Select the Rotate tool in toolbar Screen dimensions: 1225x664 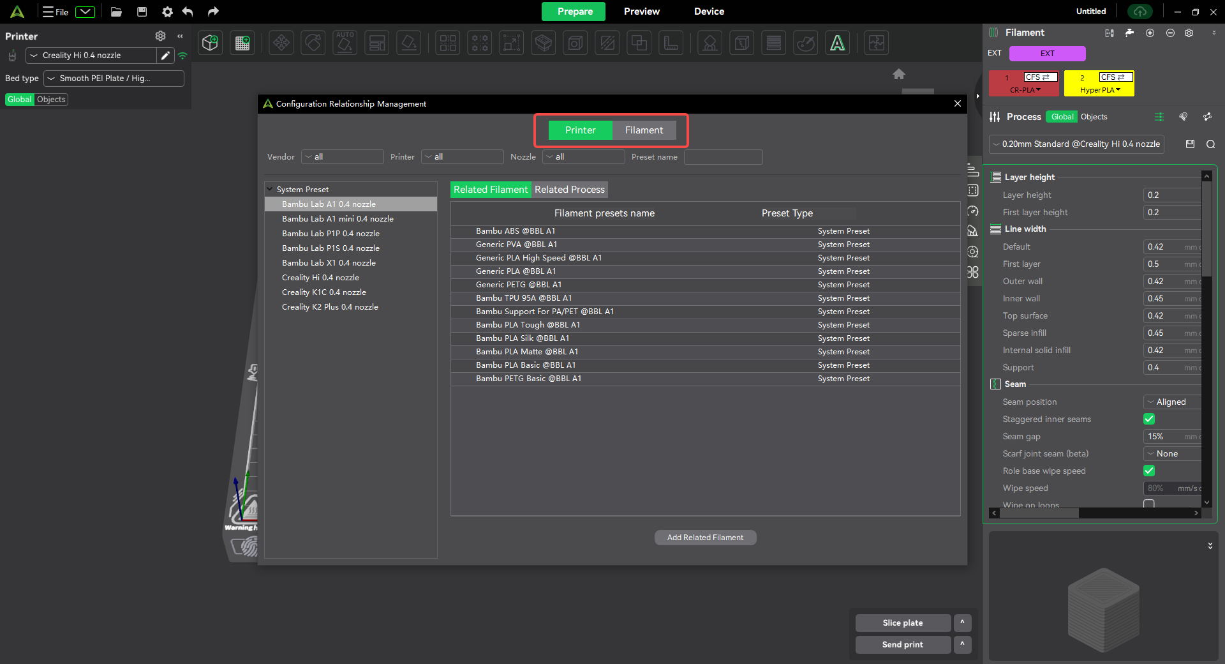(x=313, y=43)
